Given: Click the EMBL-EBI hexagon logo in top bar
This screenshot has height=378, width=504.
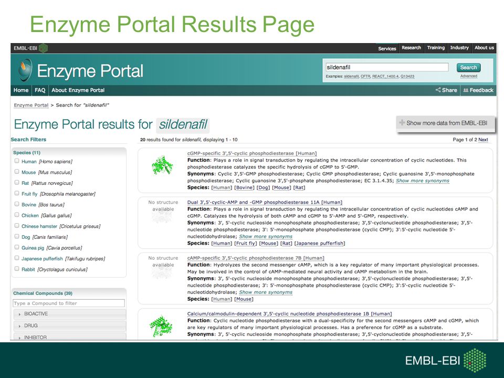Looking at the screenshot, I should [x=44, y=48].
